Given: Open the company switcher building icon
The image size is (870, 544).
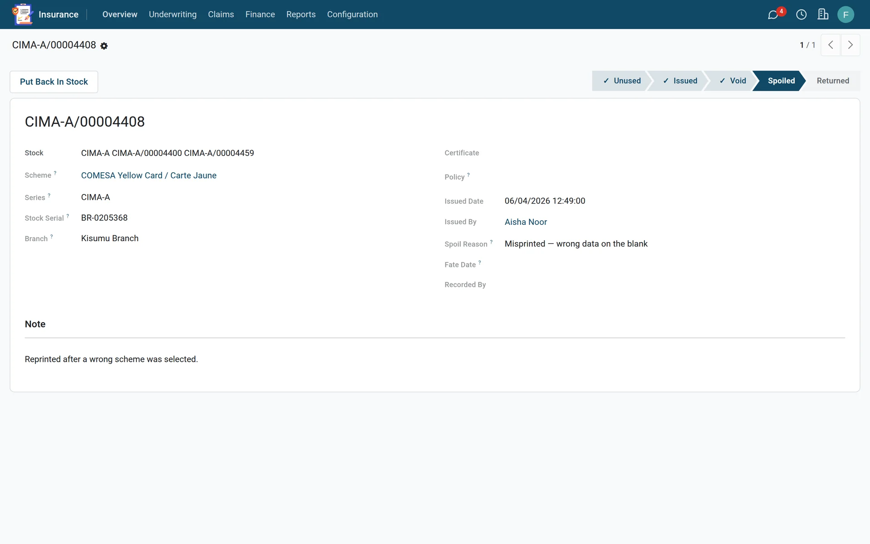Looking at the screenshot, I should pyautogui.click(x=823, y=15).
